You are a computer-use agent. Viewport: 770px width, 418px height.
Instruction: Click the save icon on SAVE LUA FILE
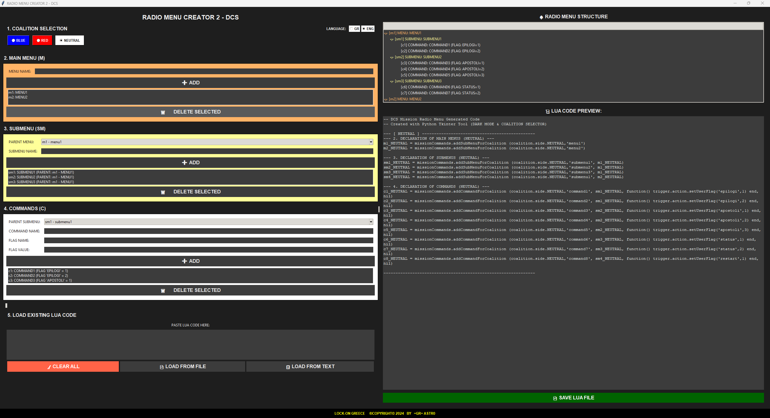coord(555,398)
